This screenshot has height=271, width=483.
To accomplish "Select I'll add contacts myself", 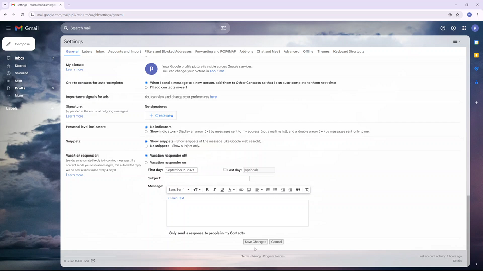I will [x=146, y=88].
